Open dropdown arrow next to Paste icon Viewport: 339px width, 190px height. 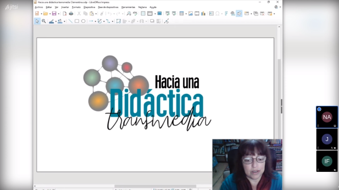coord(96,14)
